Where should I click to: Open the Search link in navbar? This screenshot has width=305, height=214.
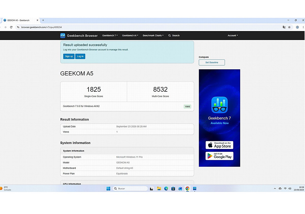174,36
